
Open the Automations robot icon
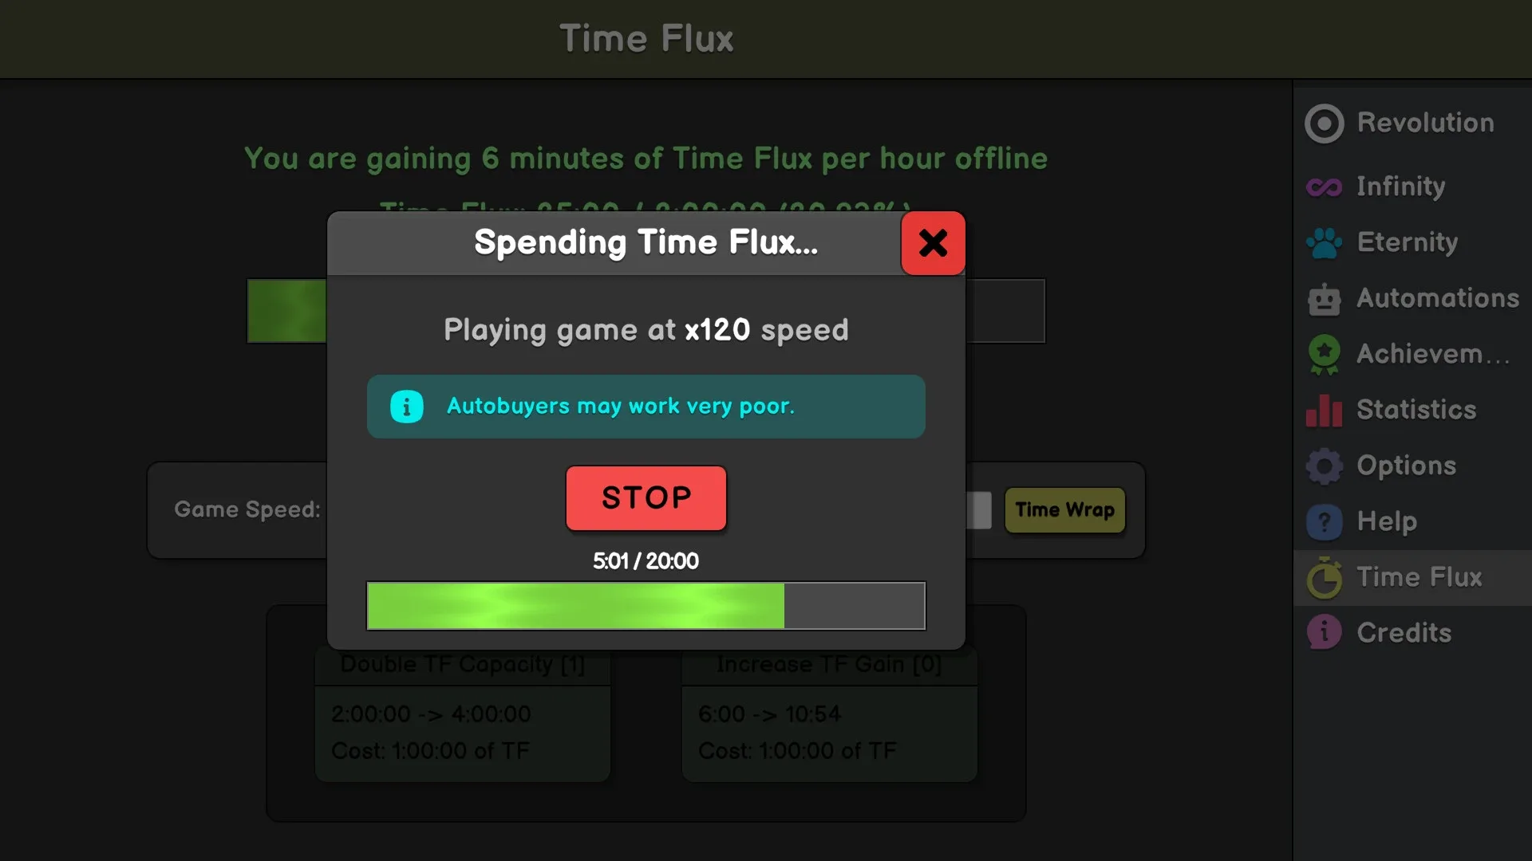pyautogui.click(x=1325, y=299)
